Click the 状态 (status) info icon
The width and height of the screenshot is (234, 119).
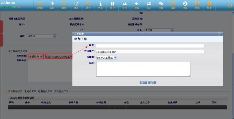click(x=100, y=5)
